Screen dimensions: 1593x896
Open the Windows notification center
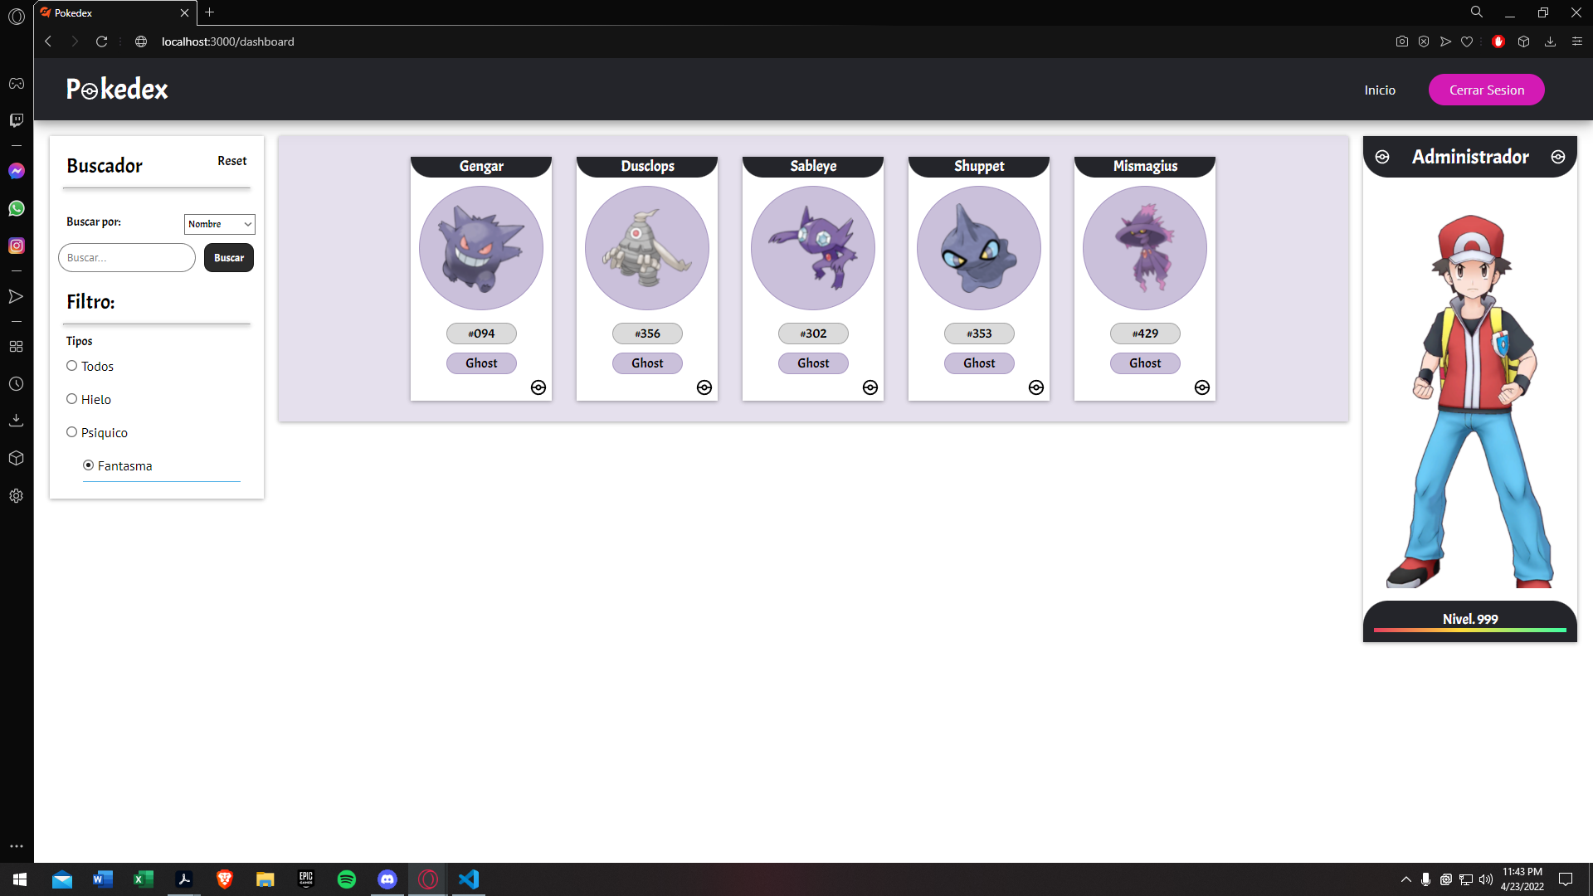point(1566,879)
